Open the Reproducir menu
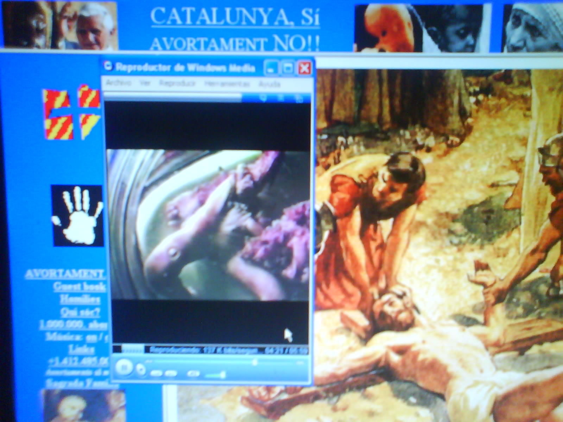563x422 pixels. 177,83
